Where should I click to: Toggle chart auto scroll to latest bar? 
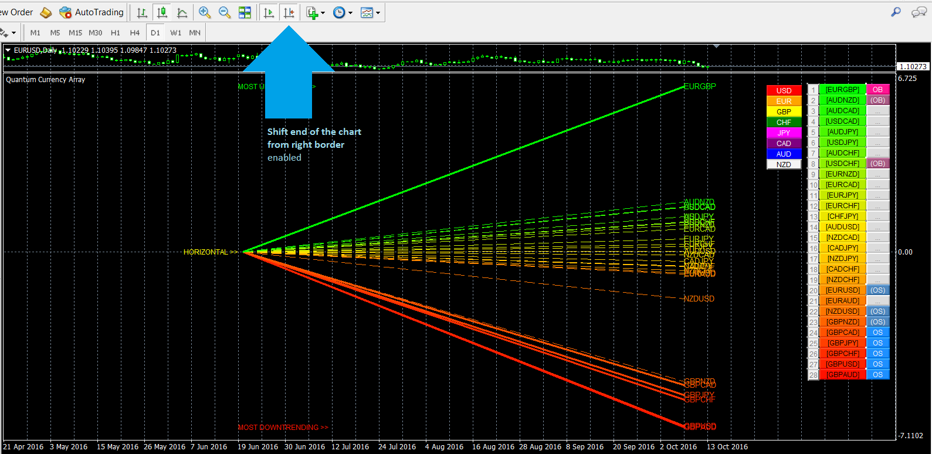(269, 12)
